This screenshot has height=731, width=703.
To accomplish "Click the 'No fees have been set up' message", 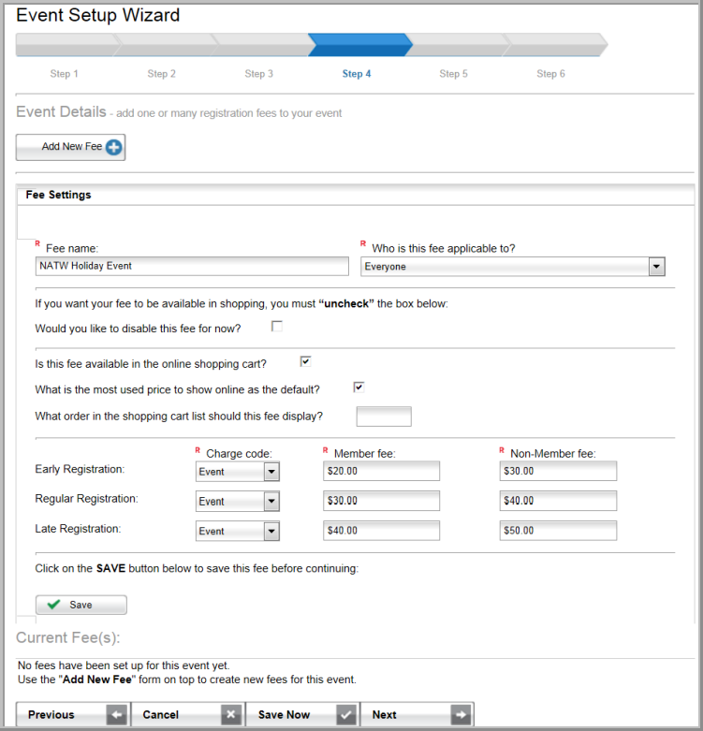I will click(x=124, y=665).
